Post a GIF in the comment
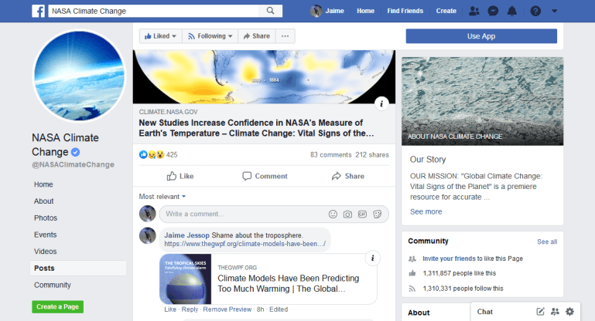The image size is (595, 321). (362, 215)
